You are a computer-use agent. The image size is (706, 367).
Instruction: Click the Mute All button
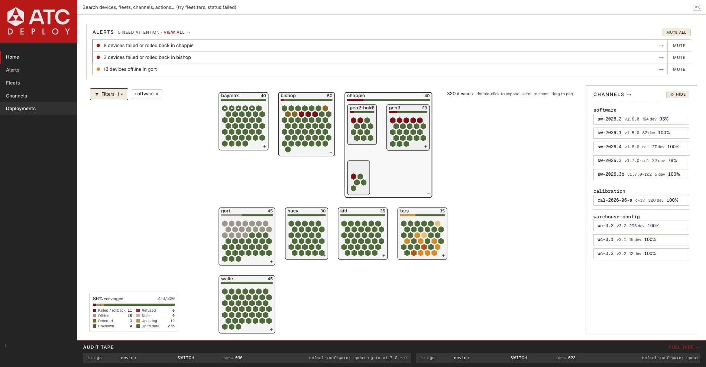tap(676, 33)
